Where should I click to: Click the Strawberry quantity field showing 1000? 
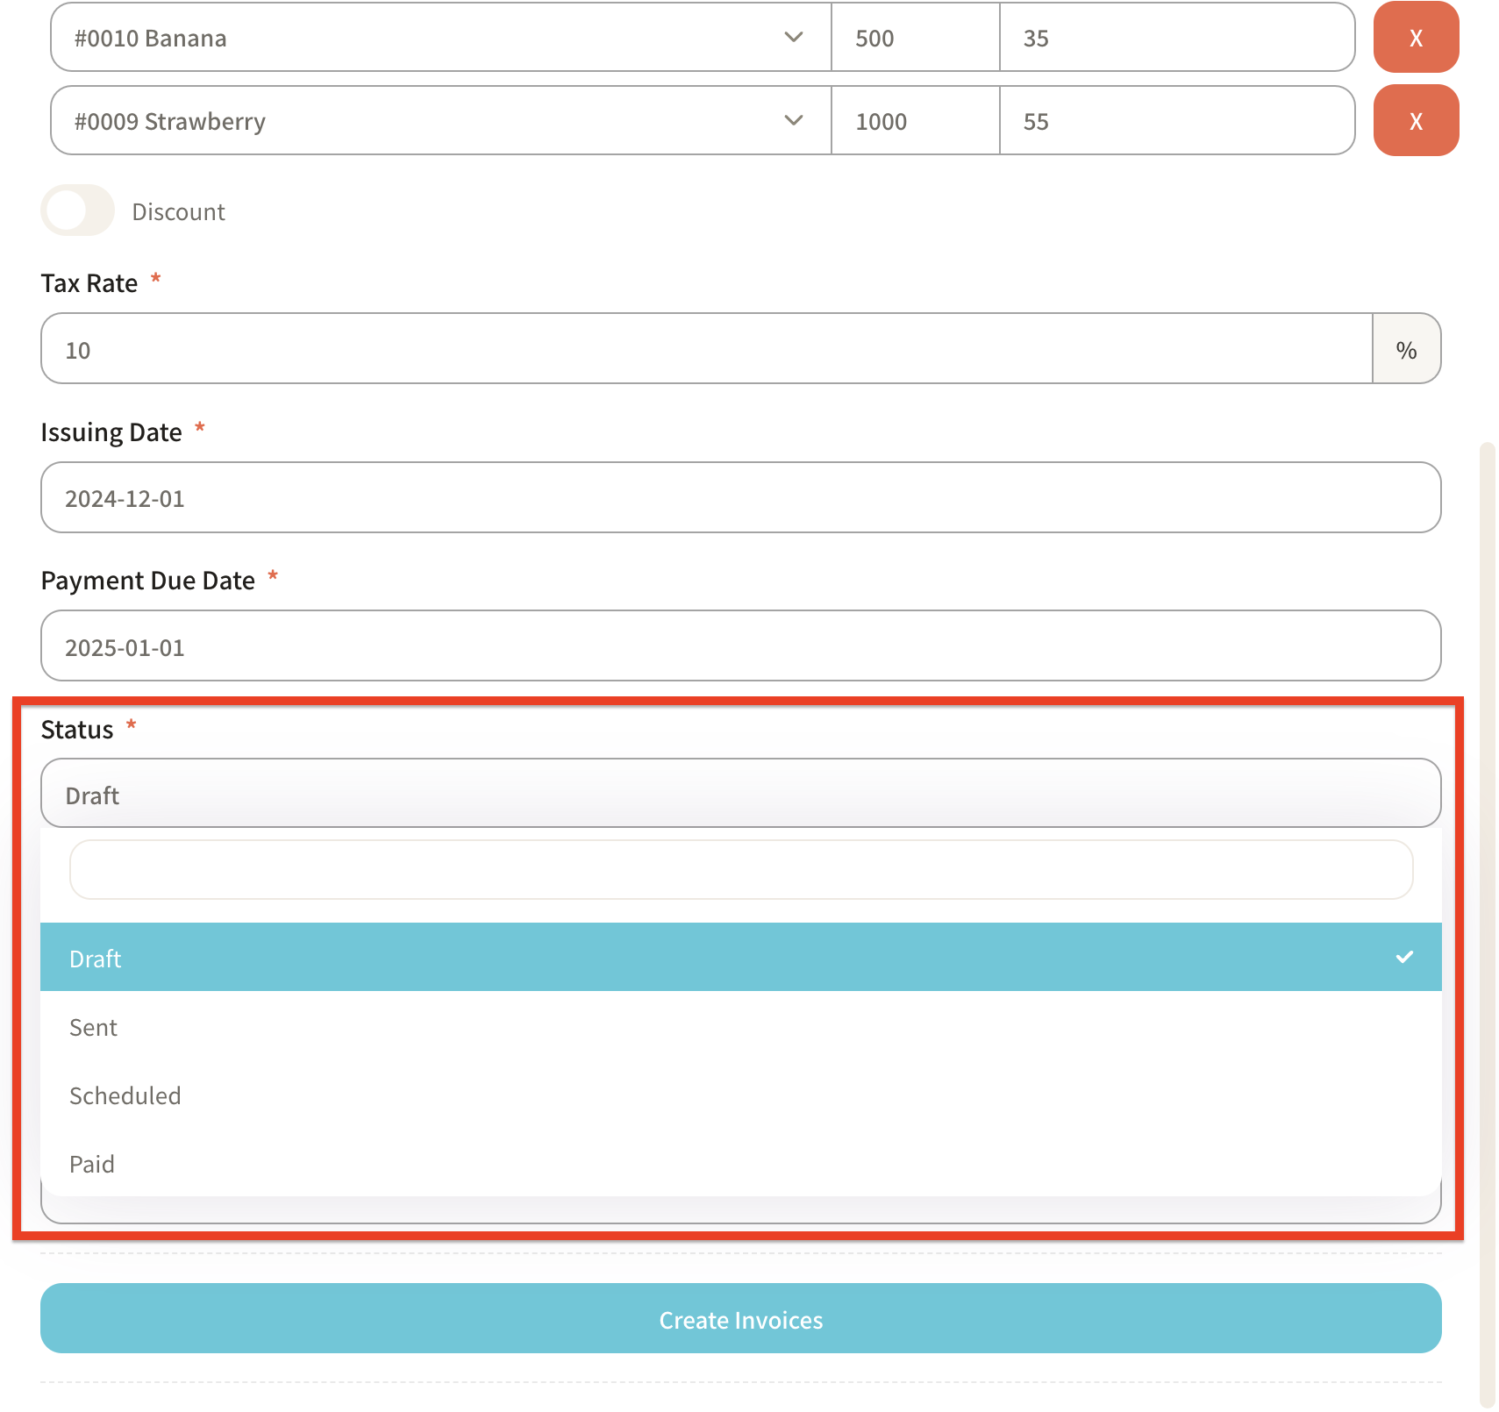pyautogui.click(x=914, y=121)
